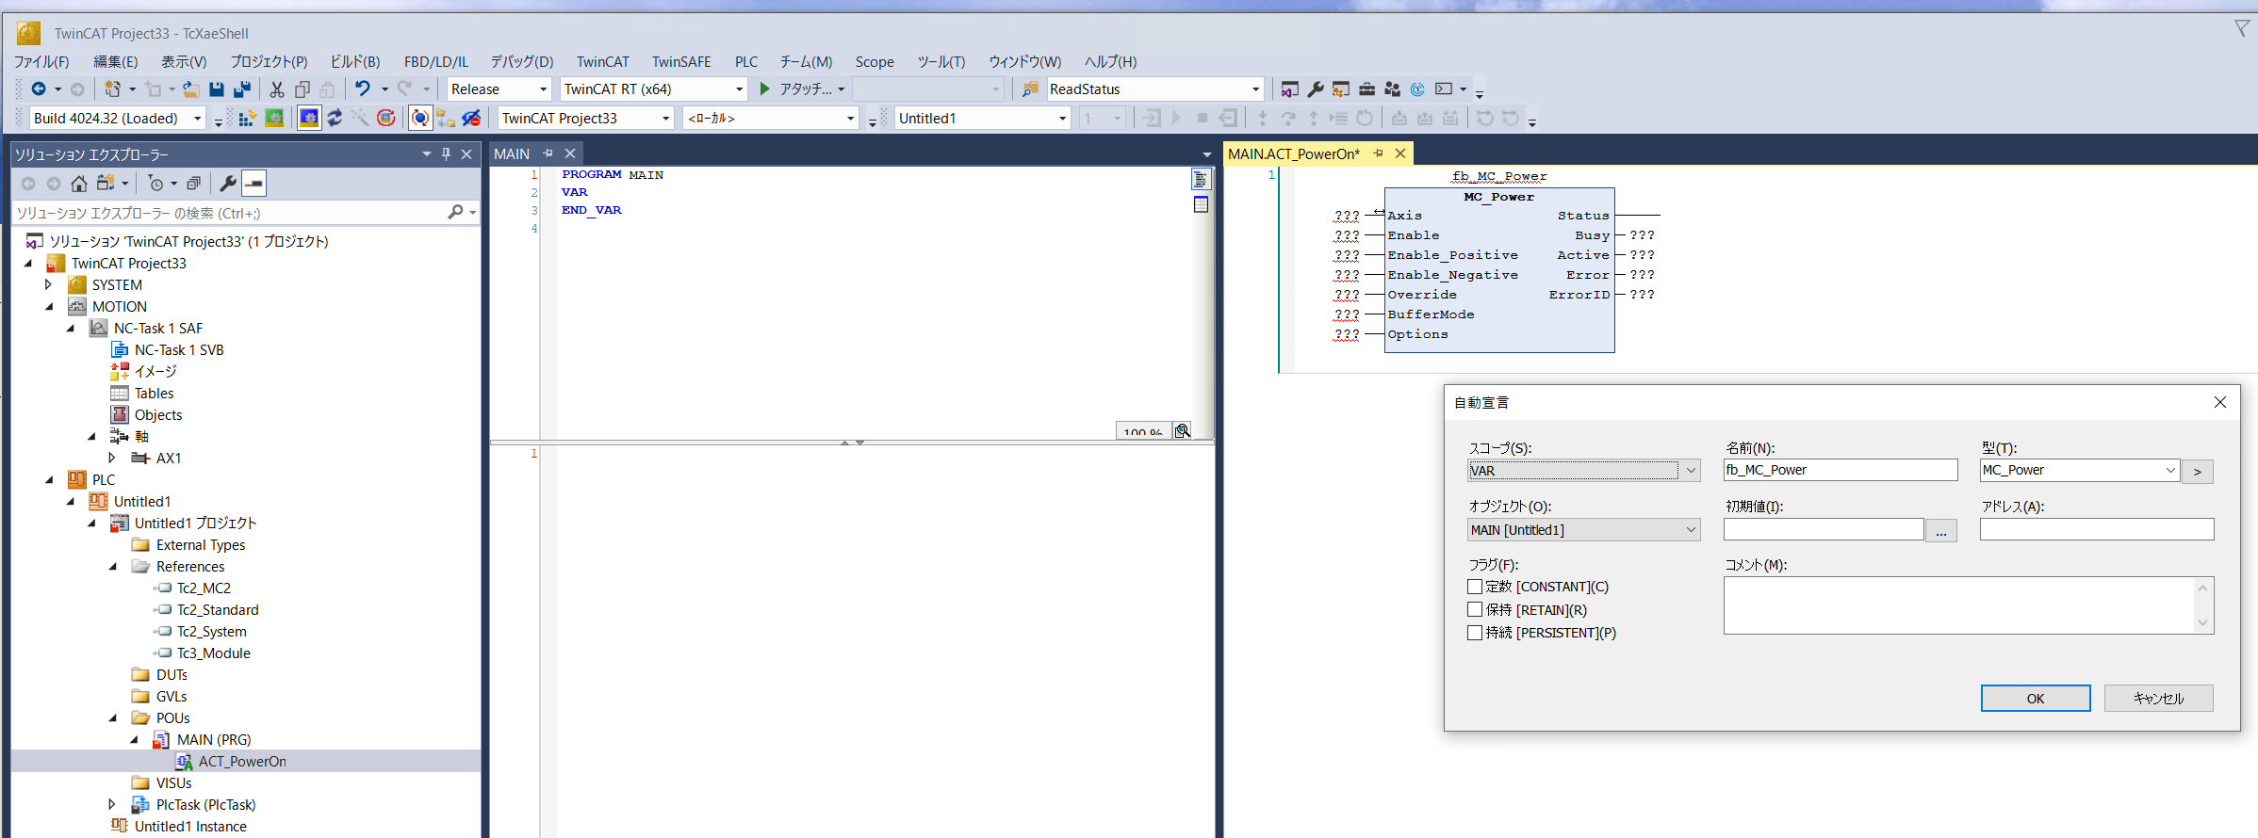The width and height of the screenshot is (2258, 838).
Task: Close the 自動宣言 dialog with X
Action: (2220, 402)
